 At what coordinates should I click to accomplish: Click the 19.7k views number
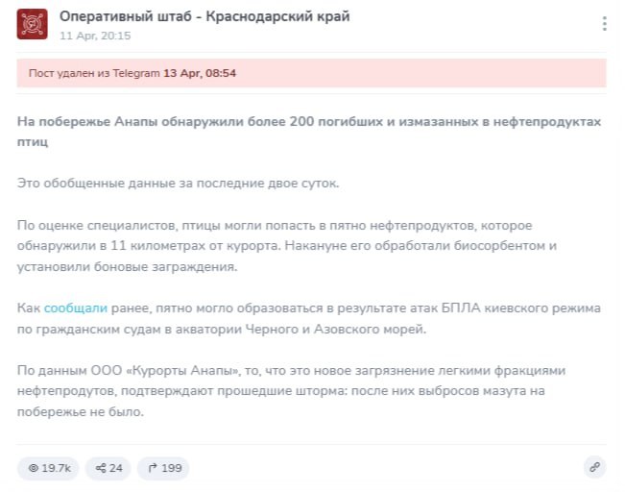click(57, 468)
